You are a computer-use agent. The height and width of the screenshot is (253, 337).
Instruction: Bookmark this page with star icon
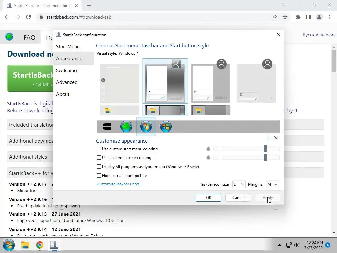point(285,17)
